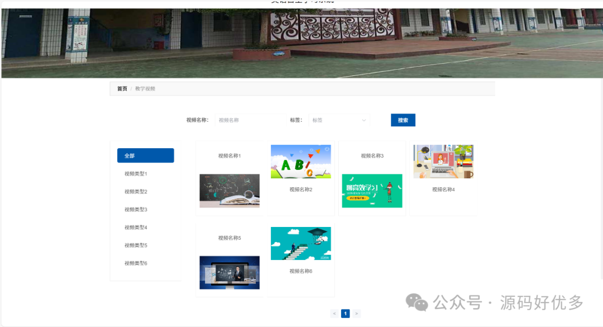The height and width of the screenshot is (327, 603).
Task: Click the next page arrow in pagination
Action: click(x=356, y=313)
